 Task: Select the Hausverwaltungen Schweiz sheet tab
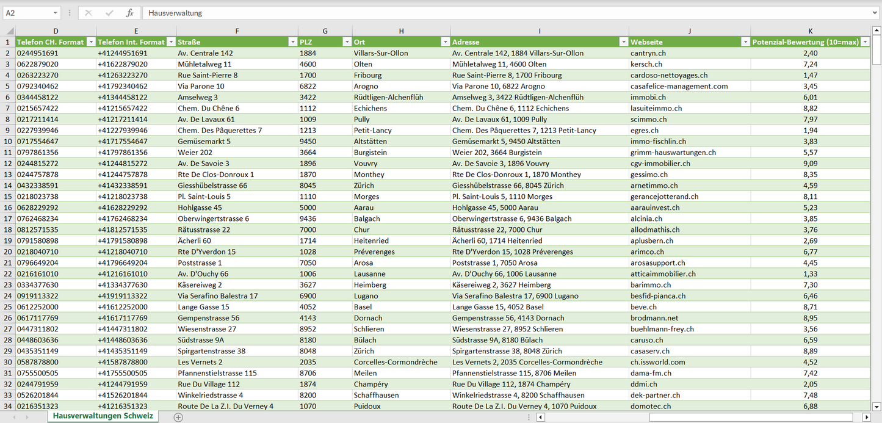coord(103,416)
